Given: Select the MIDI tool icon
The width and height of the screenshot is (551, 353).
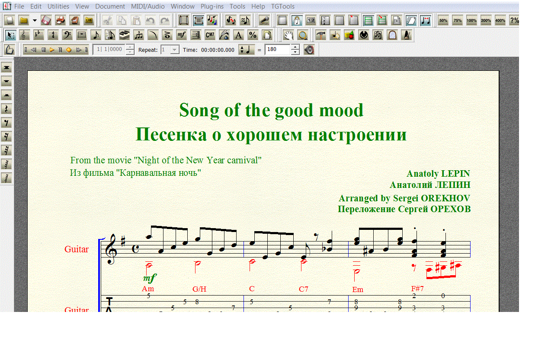Looking at the screenshot, I should pos(363,35).
